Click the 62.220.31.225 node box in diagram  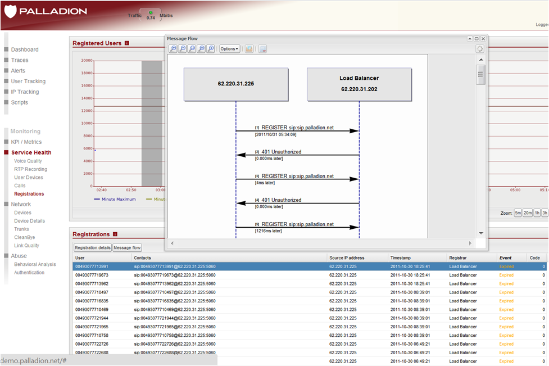(236, 84)
